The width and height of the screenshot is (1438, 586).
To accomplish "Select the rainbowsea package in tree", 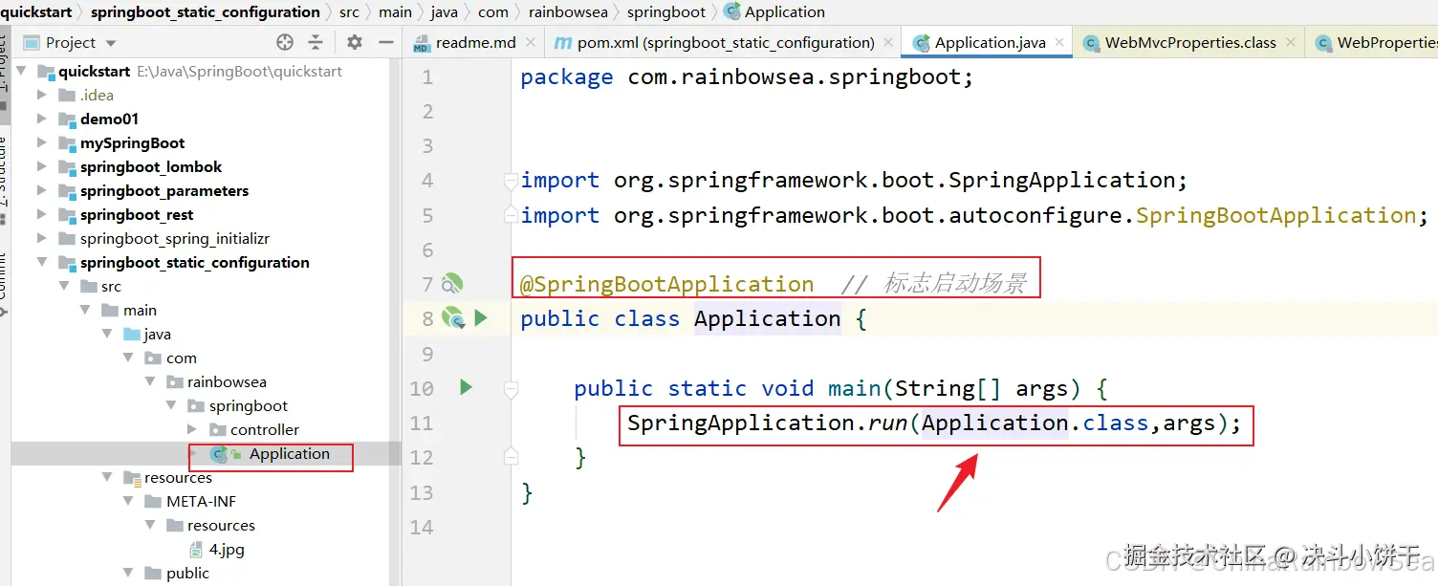I will (x=227, y=381).
